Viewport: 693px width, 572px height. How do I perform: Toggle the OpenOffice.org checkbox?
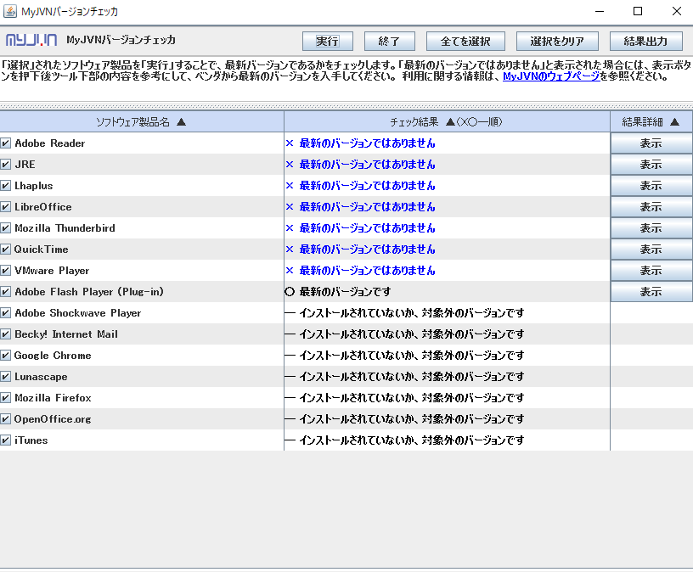tap(6, 418)
